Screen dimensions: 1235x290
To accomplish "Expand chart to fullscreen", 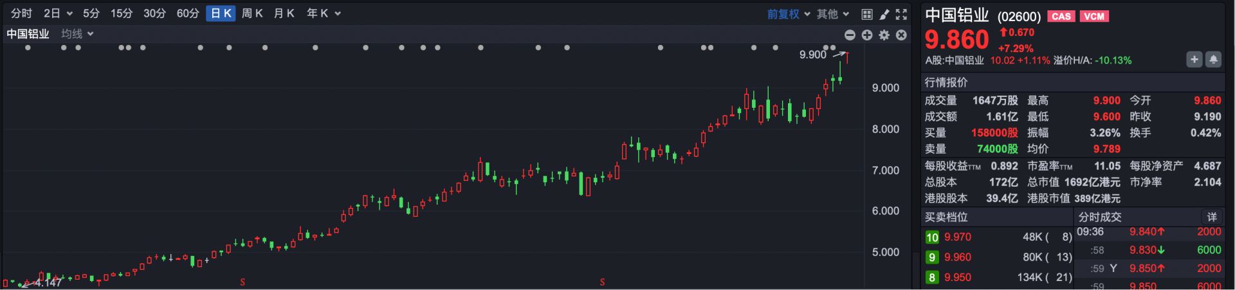I will [x=901, y=14].
